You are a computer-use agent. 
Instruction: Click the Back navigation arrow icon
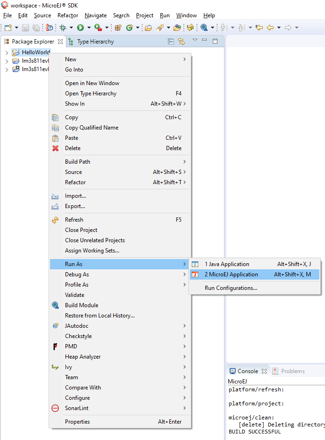click(270, 28)
